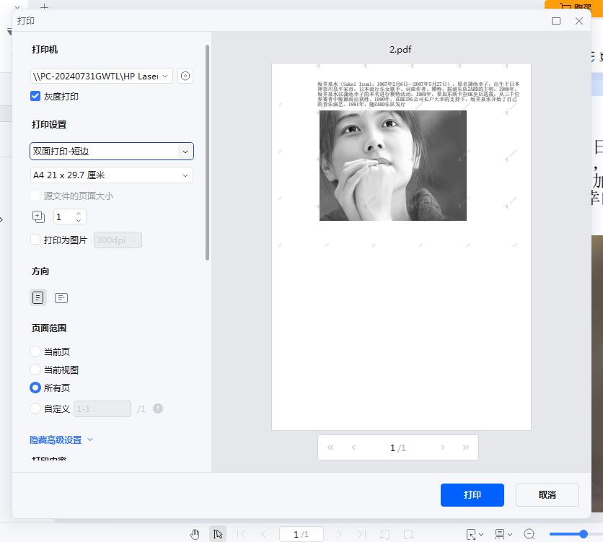
Task: Select the 当前页 radio button
Action: tap(35, 351)
